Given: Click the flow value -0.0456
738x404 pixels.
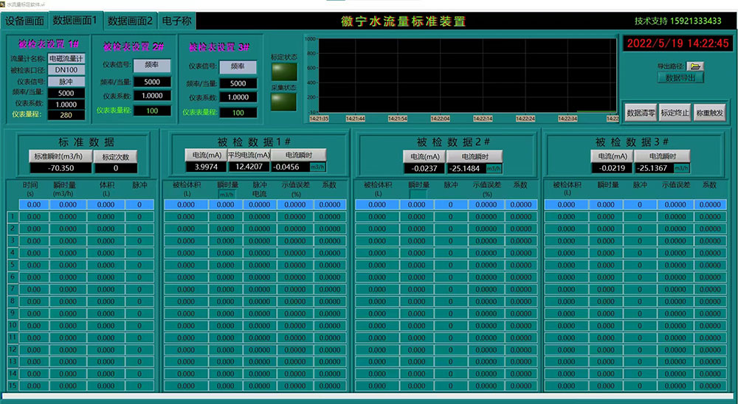Looking at the screenshot, I should (290, 167).
